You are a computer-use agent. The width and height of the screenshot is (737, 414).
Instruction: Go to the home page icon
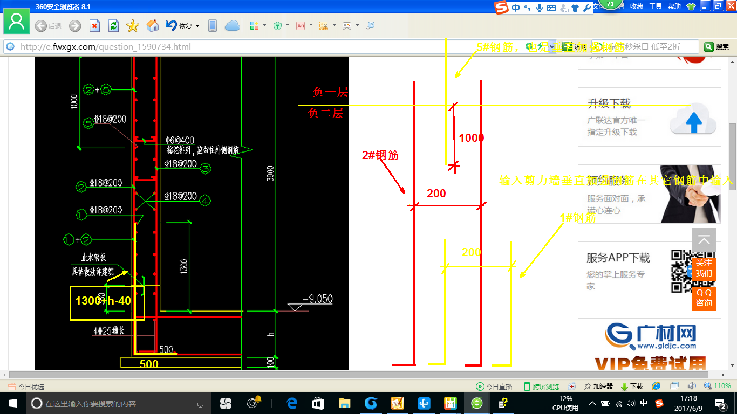pyautogui.click(x=153, y=26)
